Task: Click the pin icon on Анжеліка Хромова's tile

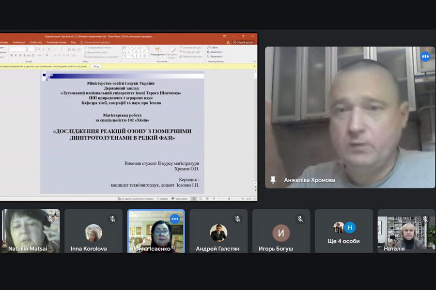Action: 273,180
